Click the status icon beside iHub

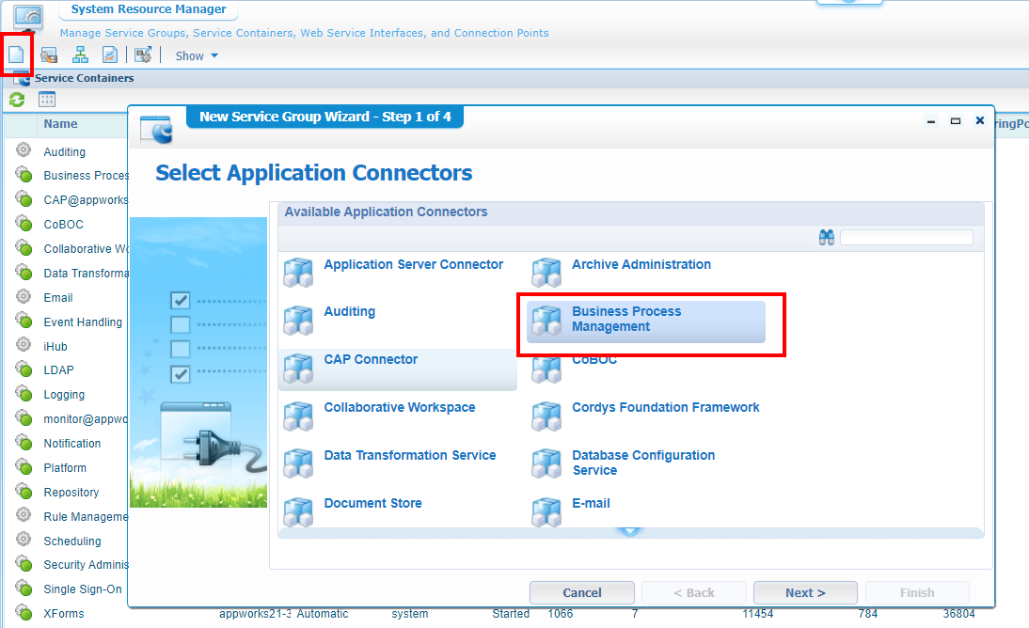click(x=24, y=345)
